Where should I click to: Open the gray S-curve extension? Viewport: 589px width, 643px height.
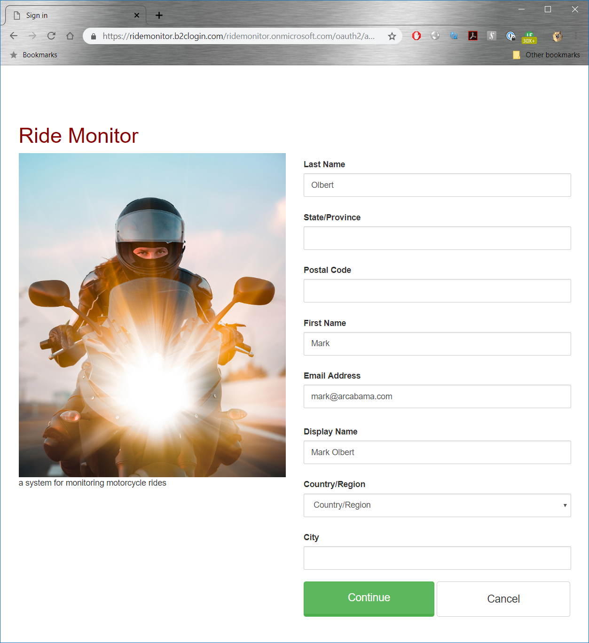tap(492, 36)
